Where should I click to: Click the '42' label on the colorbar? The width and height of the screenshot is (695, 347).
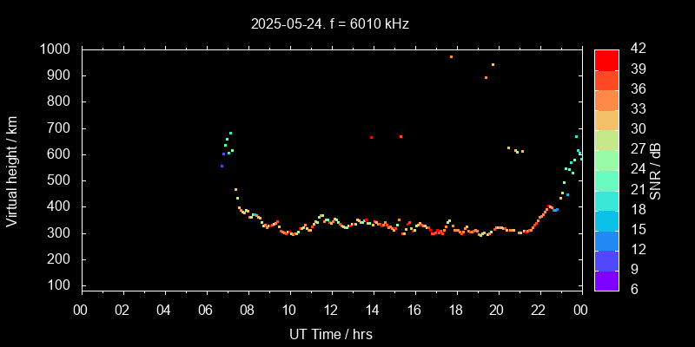(635, 49)
